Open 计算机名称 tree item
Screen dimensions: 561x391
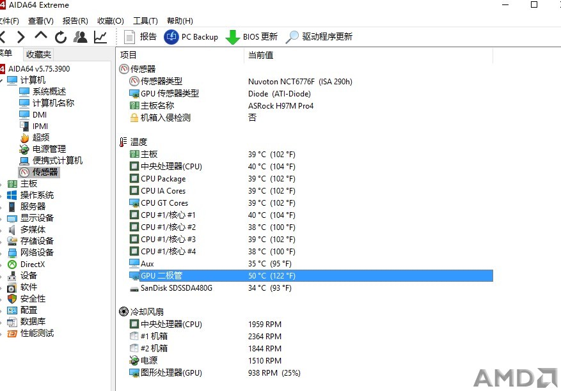click(47, 103)
